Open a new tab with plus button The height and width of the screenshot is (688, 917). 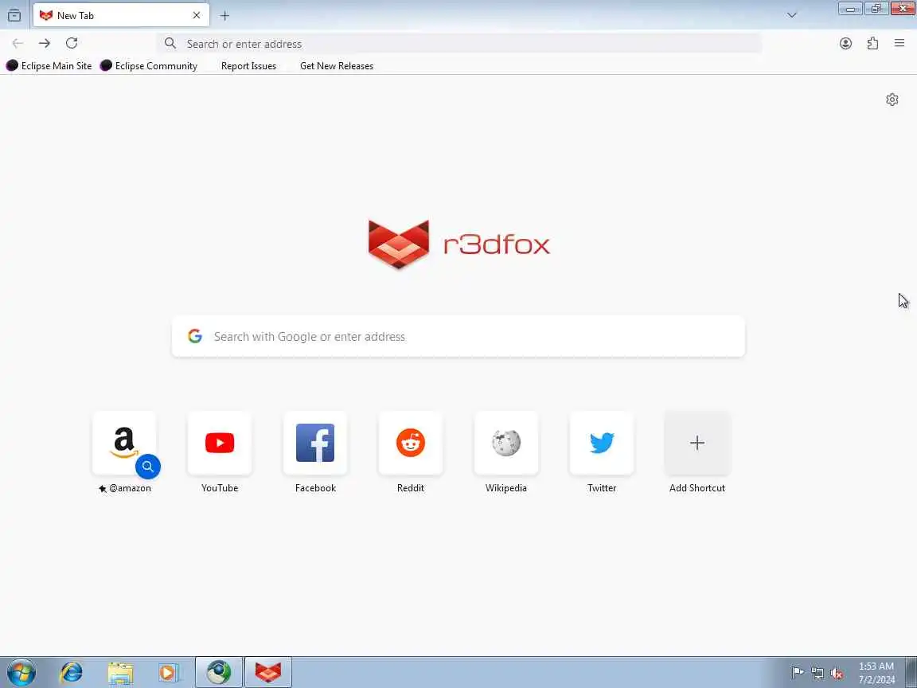(224, 16)
